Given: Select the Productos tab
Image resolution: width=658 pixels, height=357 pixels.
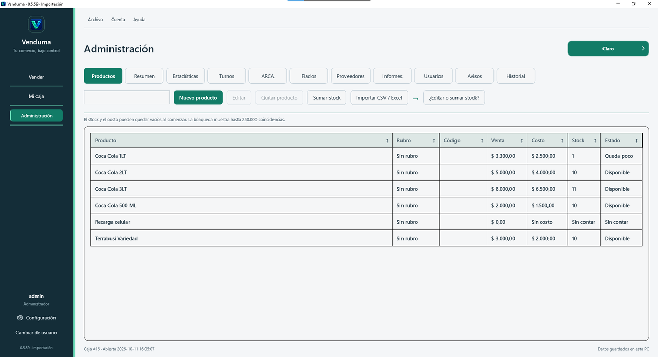Looking at the screenshot, I should click(x=103, y=76).
